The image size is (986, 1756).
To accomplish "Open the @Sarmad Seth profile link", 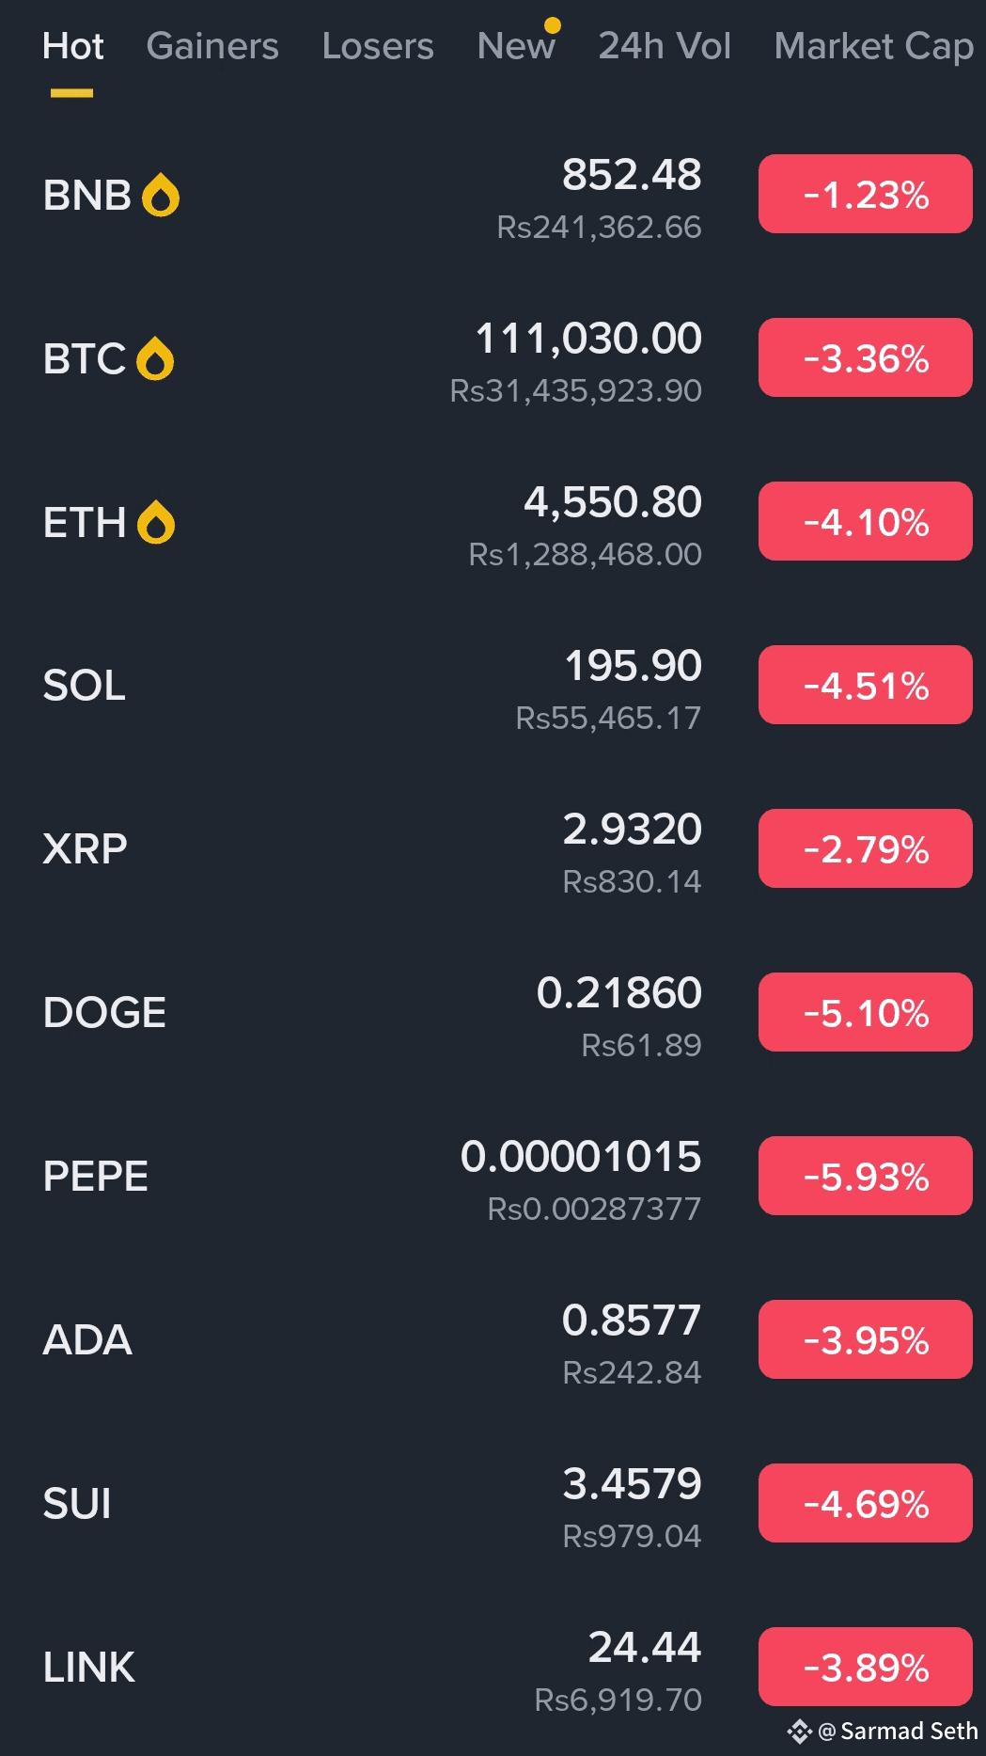I will click(x=899, y=1731).
